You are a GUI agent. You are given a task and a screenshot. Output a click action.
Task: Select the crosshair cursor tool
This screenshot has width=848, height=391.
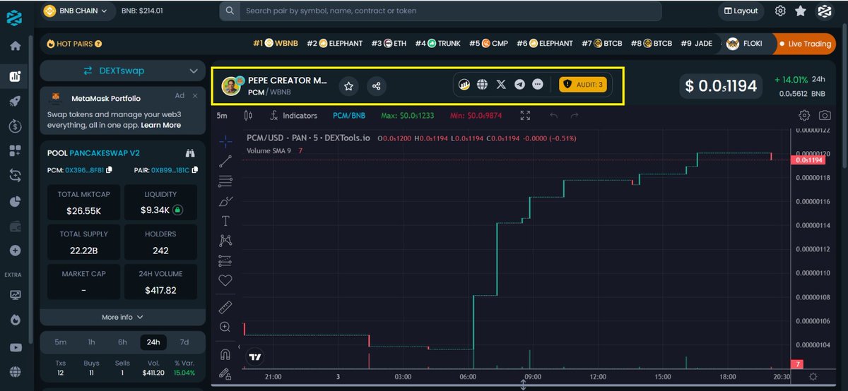[x=225, y=142]
